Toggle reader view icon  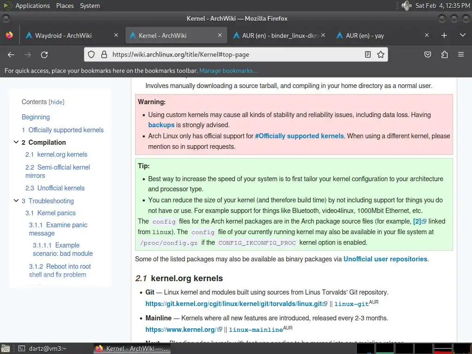367,54
